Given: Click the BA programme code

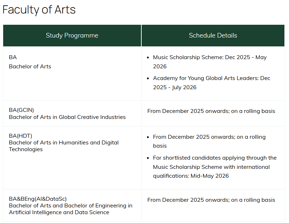Looking at the screenshot, I should pyautogui.click(x=13, y=57).
